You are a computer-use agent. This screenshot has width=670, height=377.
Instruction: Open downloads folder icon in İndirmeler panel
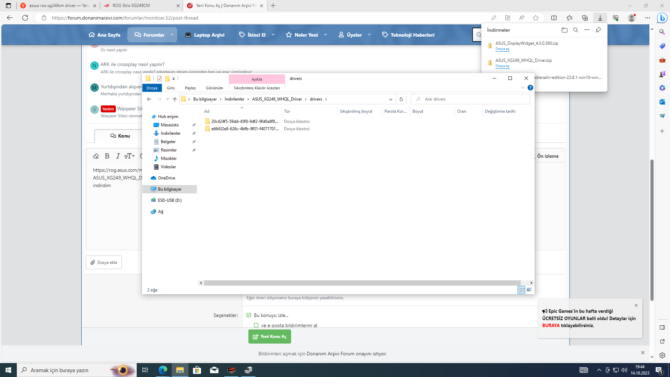pyautogui.click(x=564, y=30)
